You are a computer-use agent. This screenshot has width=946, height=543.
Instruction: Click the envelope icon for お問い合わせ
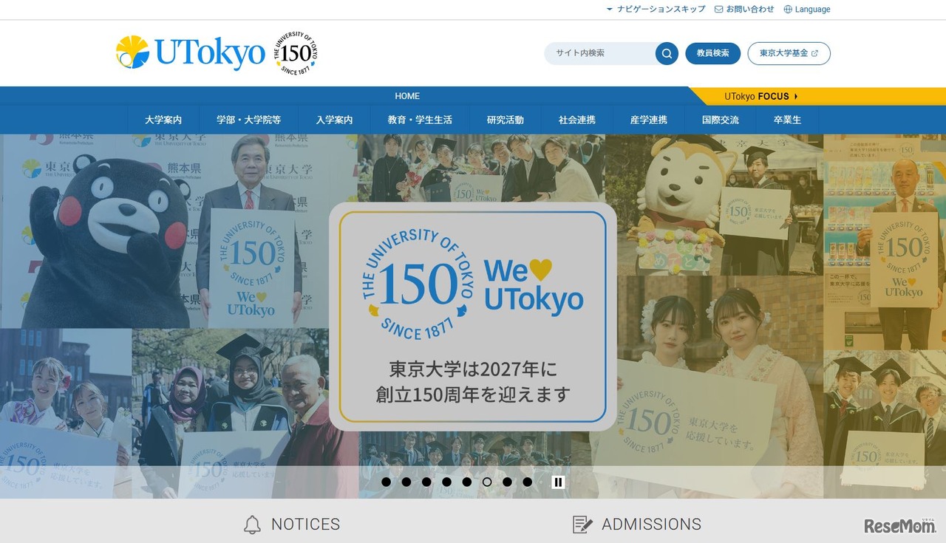tap(719, 10)
